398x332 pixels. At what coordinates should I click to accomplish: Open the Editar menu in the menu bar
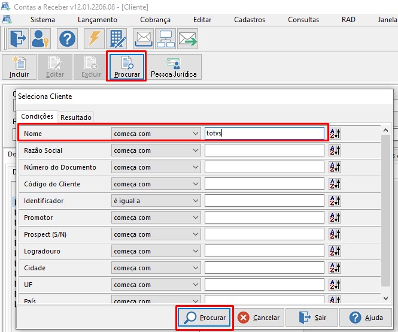click(x=202, y=20)
